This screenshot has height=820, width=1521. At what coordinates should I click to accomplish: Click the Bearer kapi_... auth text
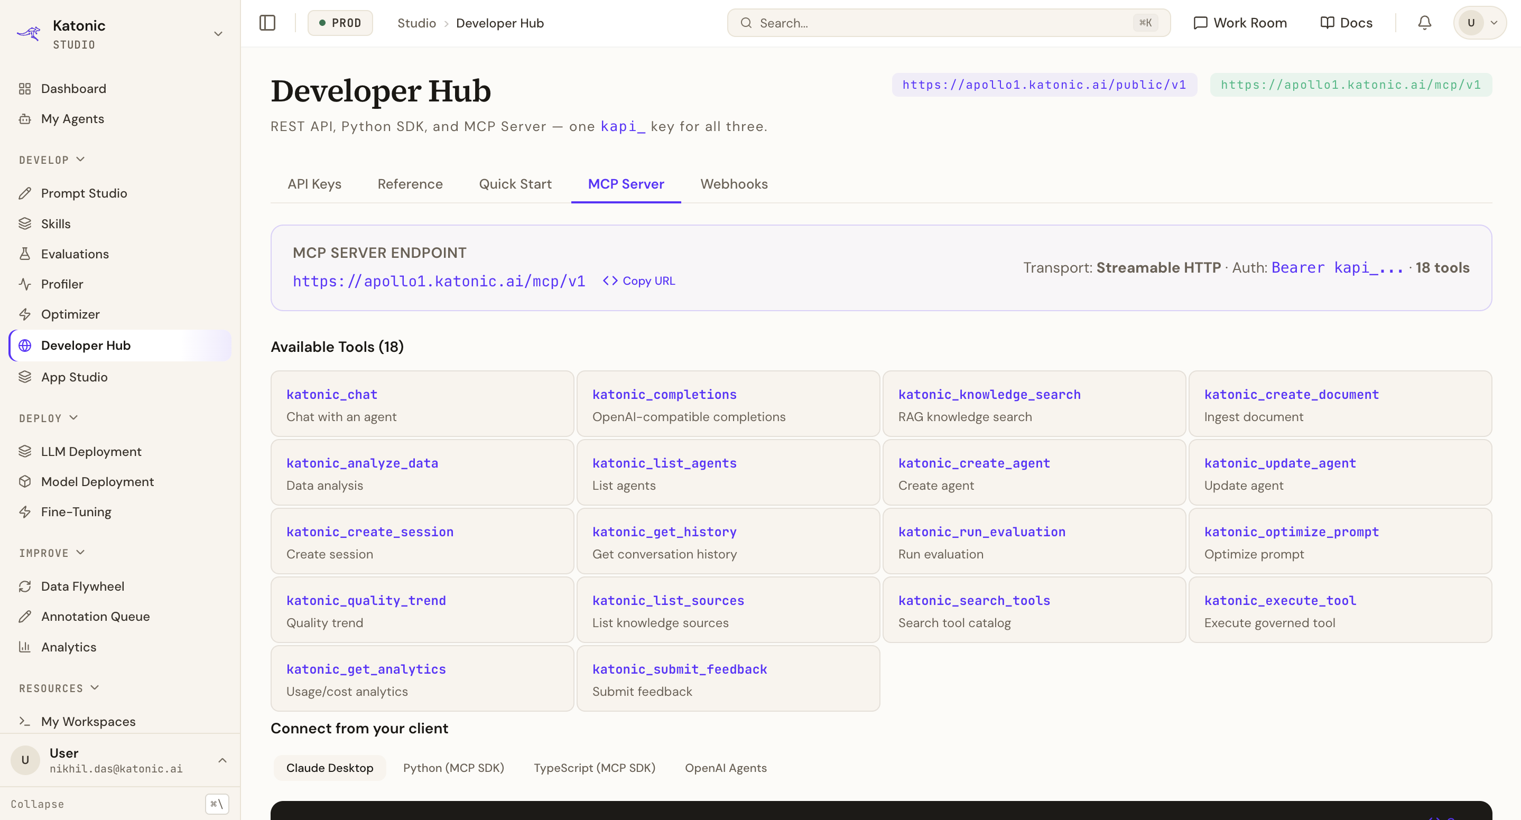1338,268
